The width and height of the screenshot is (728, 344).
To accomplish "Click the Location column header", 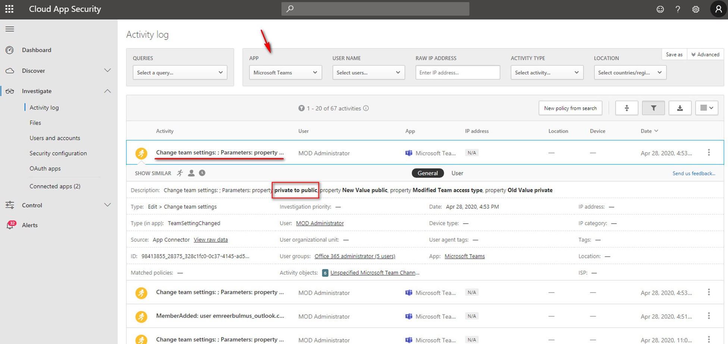I will [x=558, y=131].
